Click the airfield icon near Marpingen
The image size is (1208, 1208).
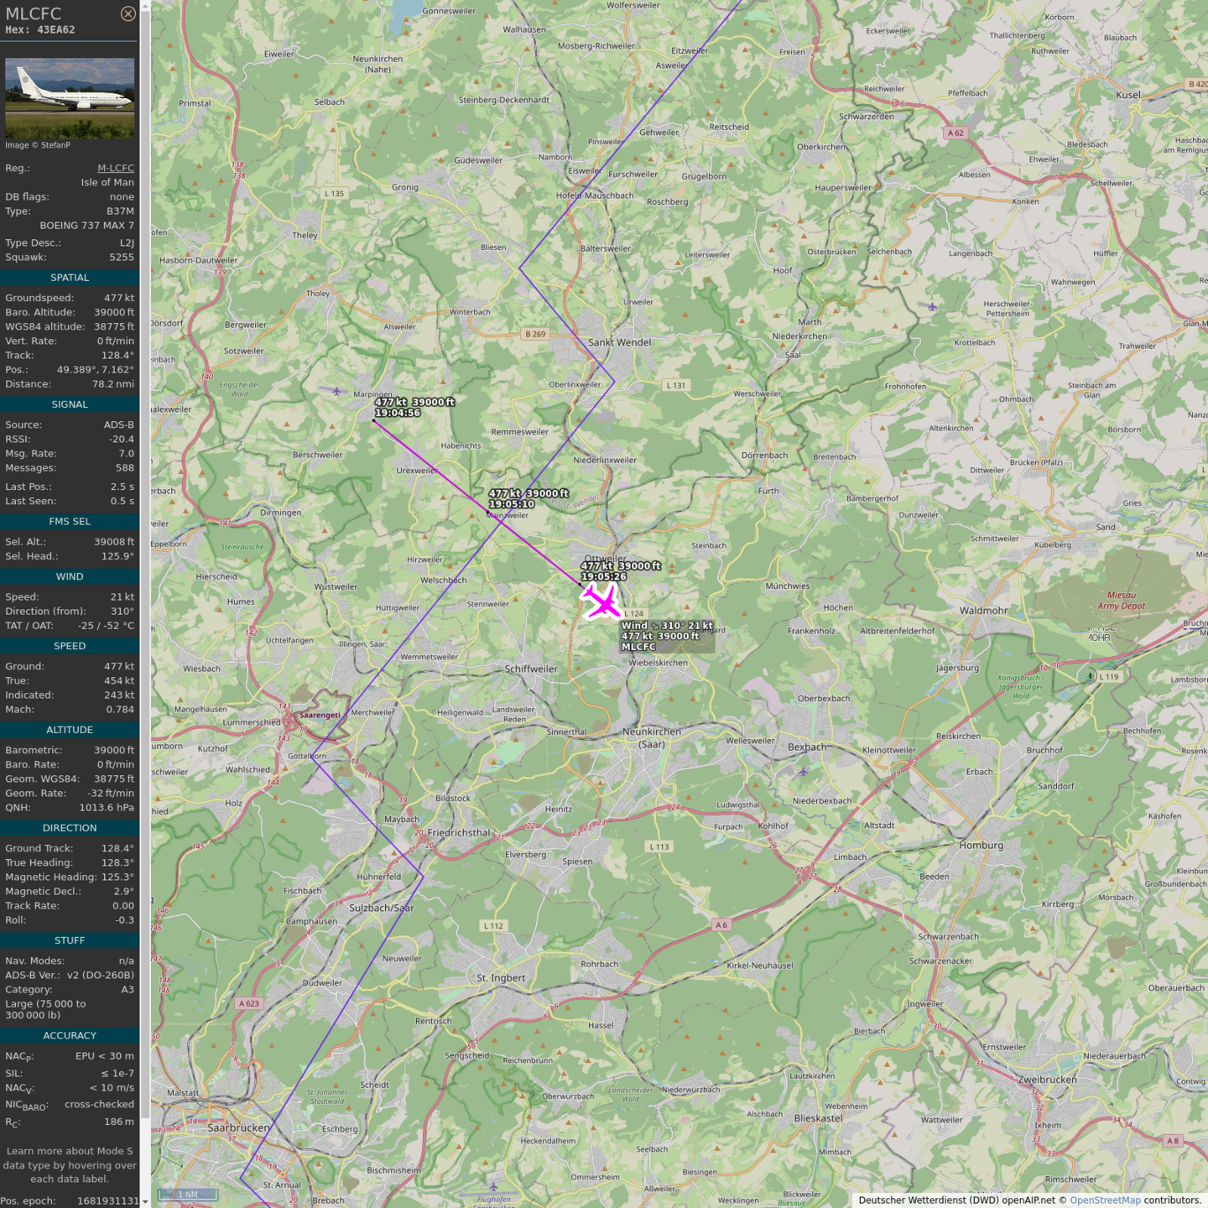[x=336, y=390]
